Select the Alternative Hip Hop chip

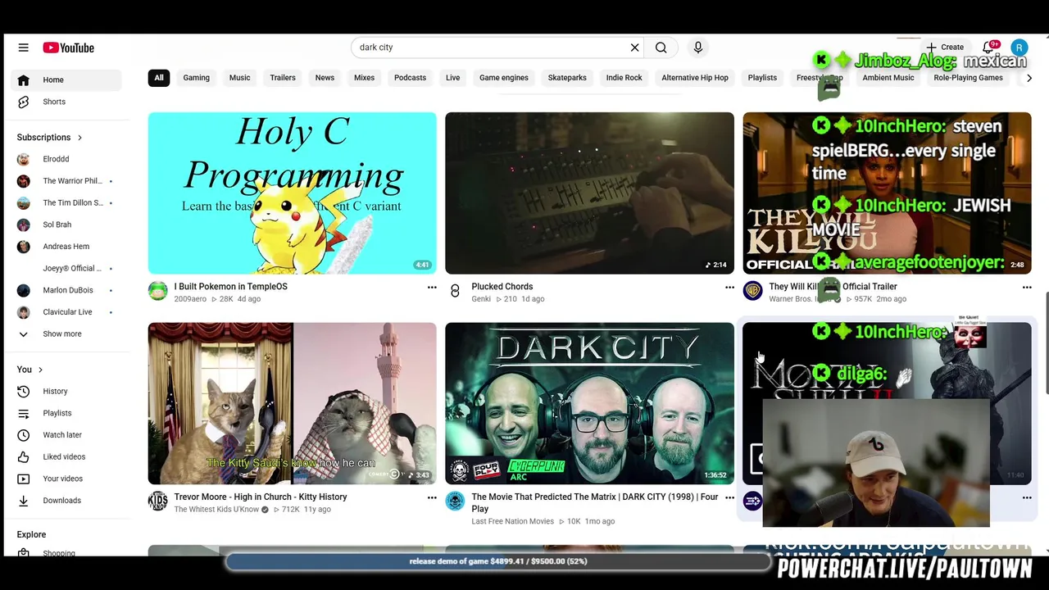click(695, 78)
